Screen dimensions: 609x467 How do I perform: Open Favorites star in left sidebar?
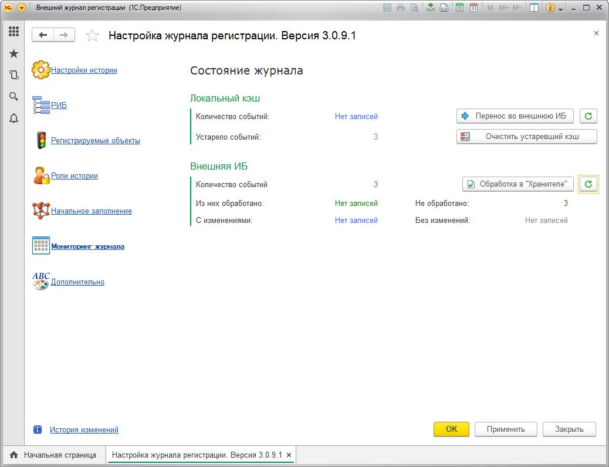(x=13, y=53)
